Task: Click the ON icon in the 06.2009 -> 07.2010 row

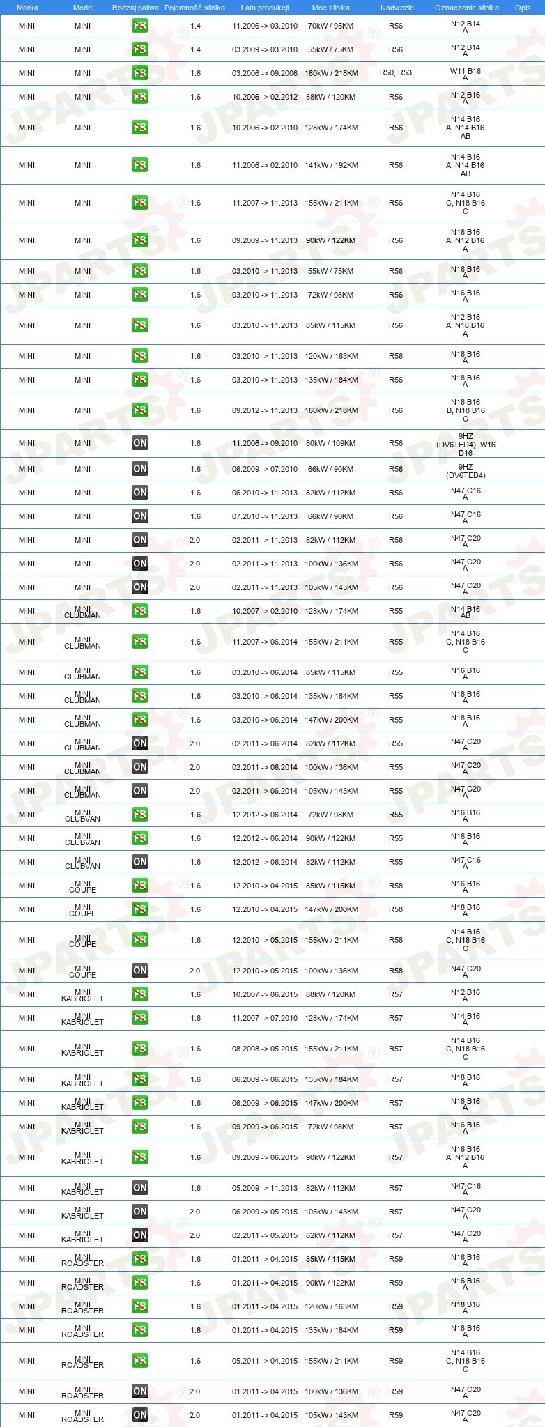Action: 139,469
